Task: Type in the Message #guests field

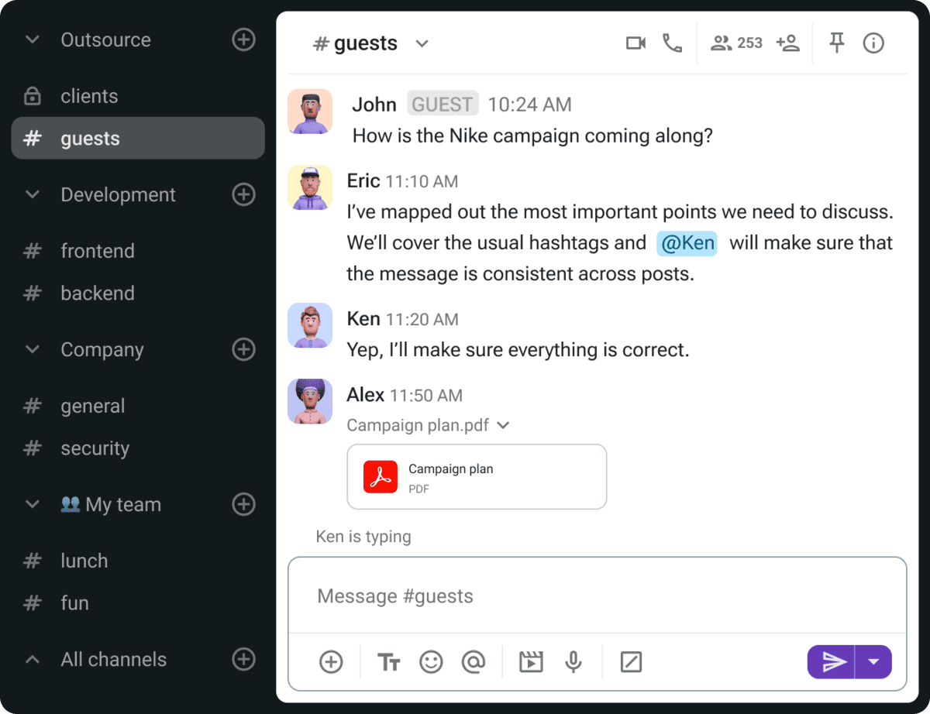Action: pos(597,596)
